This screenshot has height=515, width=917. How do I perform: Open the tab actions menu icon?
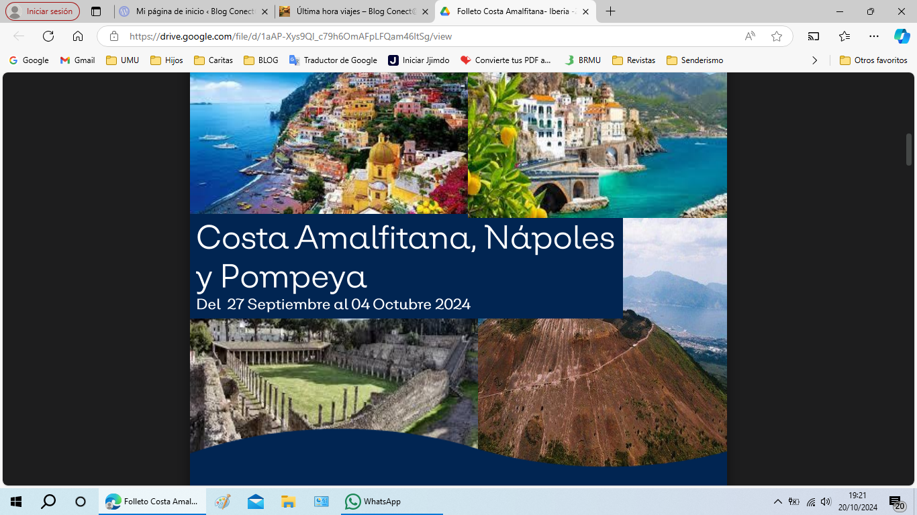[x=96, y=11]
